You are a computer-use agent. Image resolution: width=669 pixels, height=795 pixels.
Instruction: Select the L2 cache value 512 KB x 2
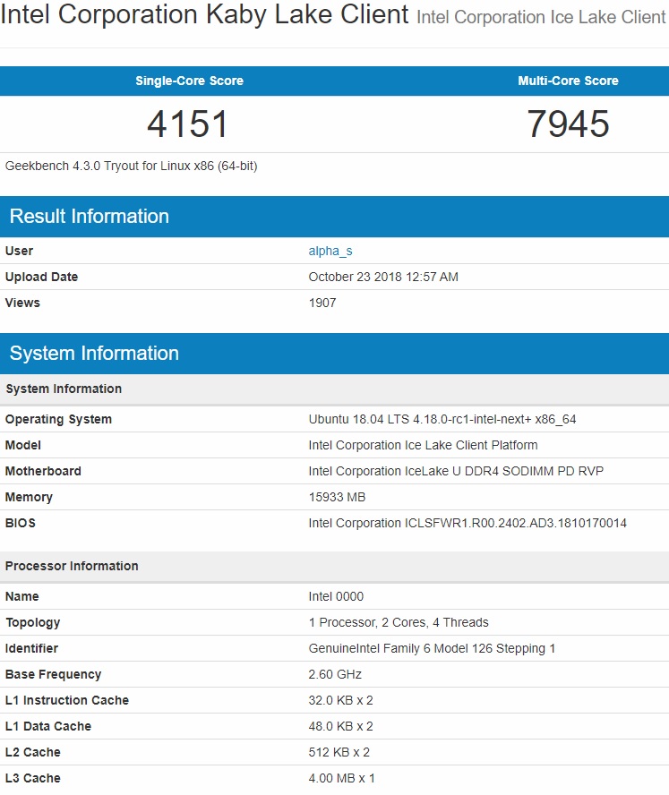[x=339, y=752]
